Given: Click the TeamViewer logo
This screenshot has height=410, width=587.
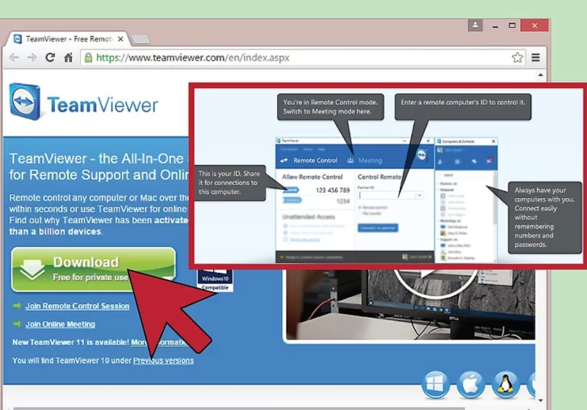Looking at the screenshot, I should [x=84, y=102].
